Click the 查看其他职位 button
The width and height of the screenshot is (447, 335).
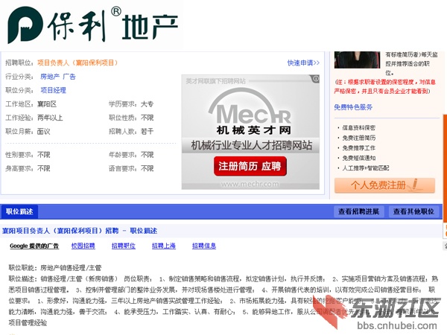[x=413, y=211]
